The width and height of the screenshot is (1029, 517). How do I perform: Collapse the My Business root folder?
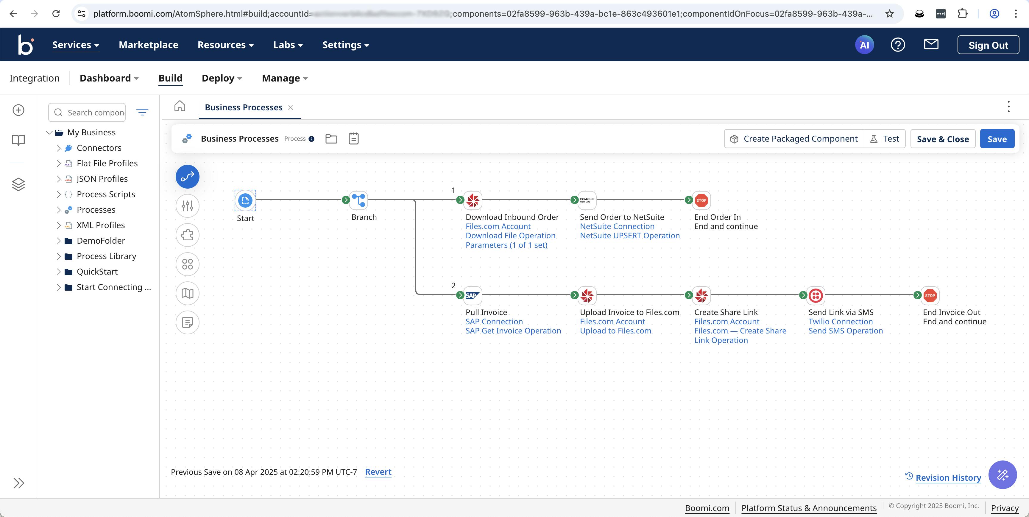point(49,133)
